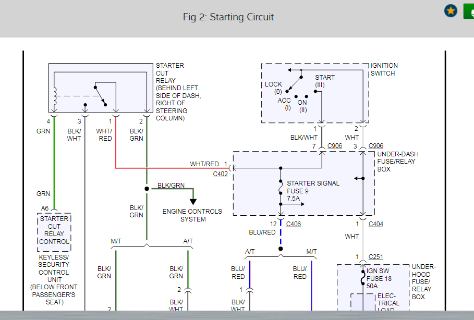Viewport: 474px width, 320px height.
Task: Click the Fig 2: Starting Circuit title
Action: tap(228, 17)
